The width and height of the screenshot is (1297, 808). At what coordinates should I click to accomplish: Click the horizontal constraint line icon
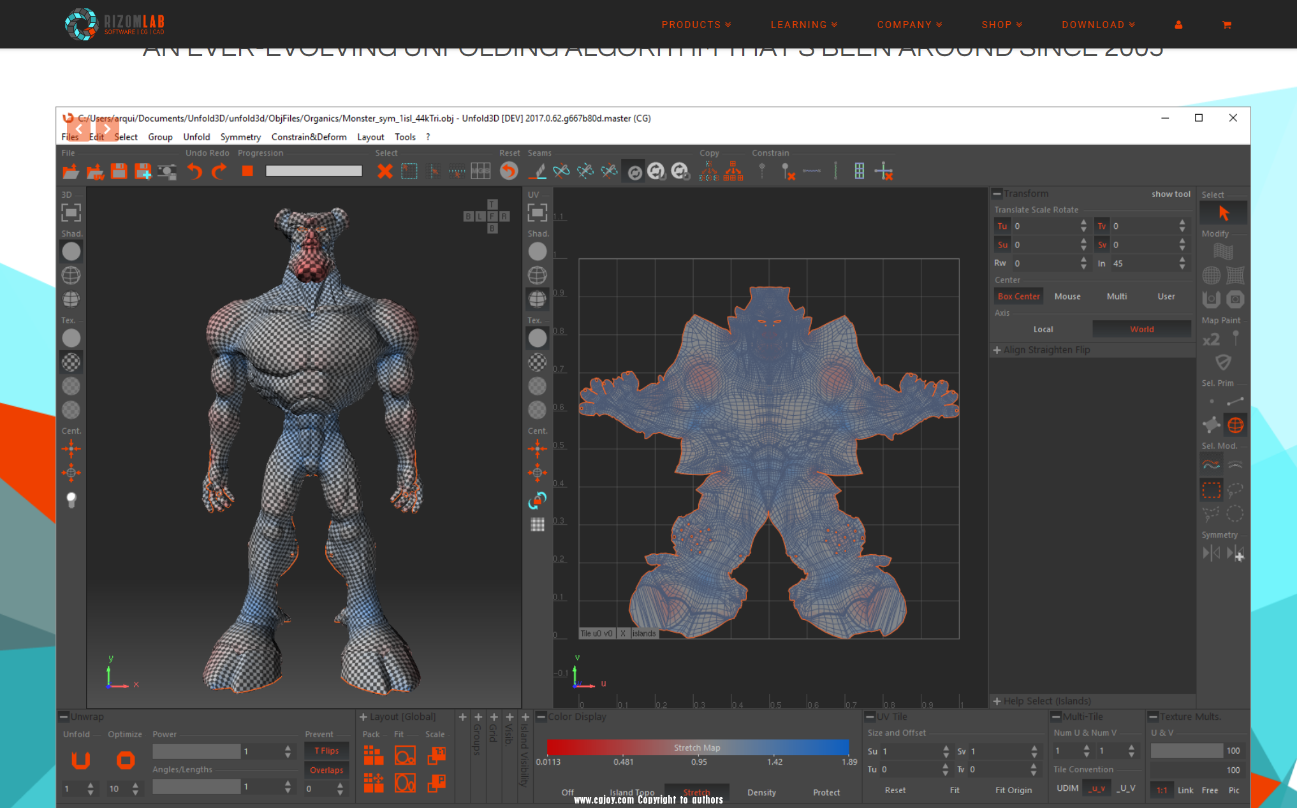[x=812, y=171]
